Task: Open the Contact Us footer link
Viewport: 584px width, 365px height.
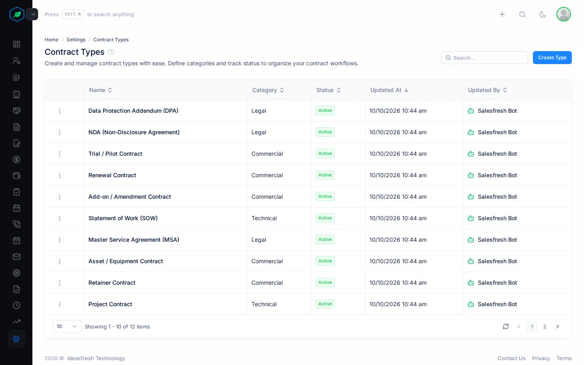Action: [x=511, y=358]
